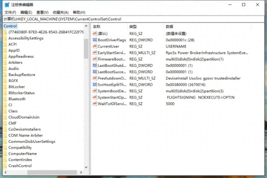The image size is (267, 178).
Task: Click the DWORD icon for SvcHostSplitTh… value
Action: [94, 85]
